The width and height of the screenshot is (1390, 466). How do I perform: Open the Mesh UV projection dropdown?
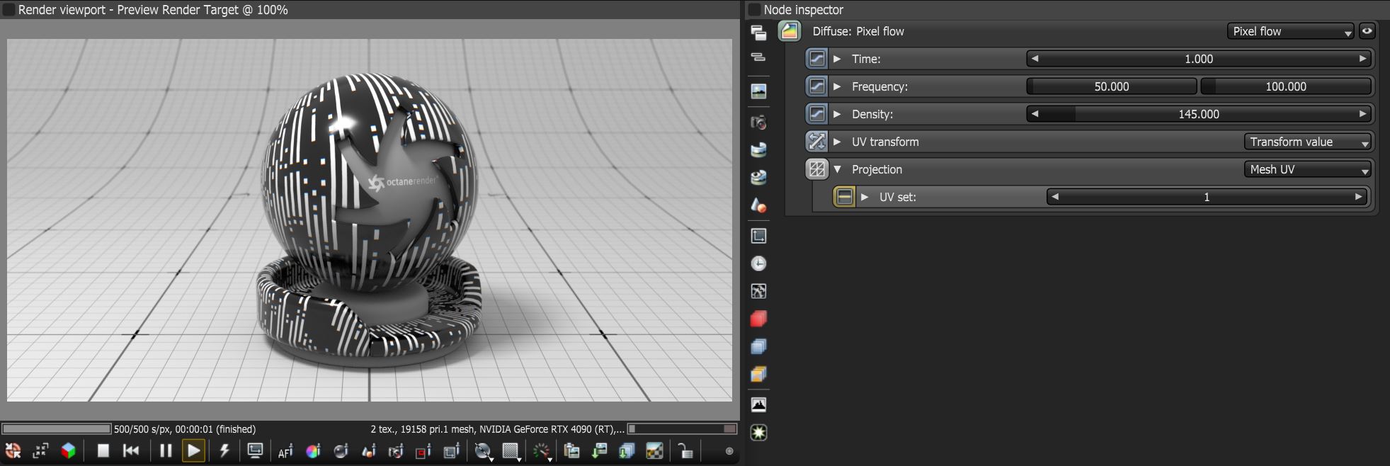click(x=1307, y=169)
